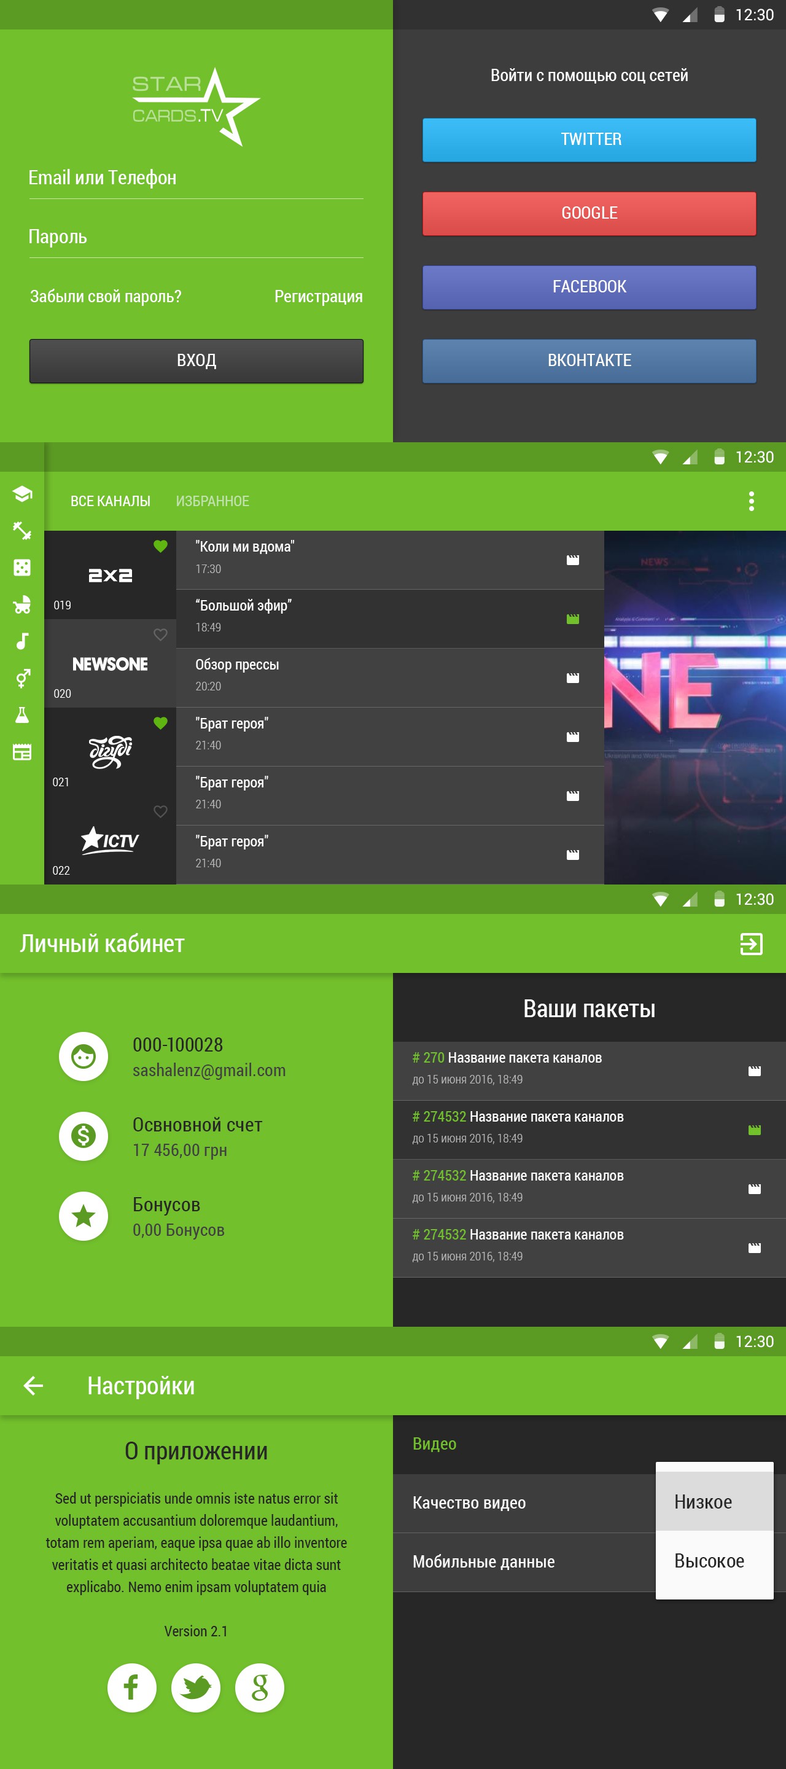Add NEWSONE channel to favorites with heart
The height and width of the screenshot is (1769, 786).
[x=161, y=635]
